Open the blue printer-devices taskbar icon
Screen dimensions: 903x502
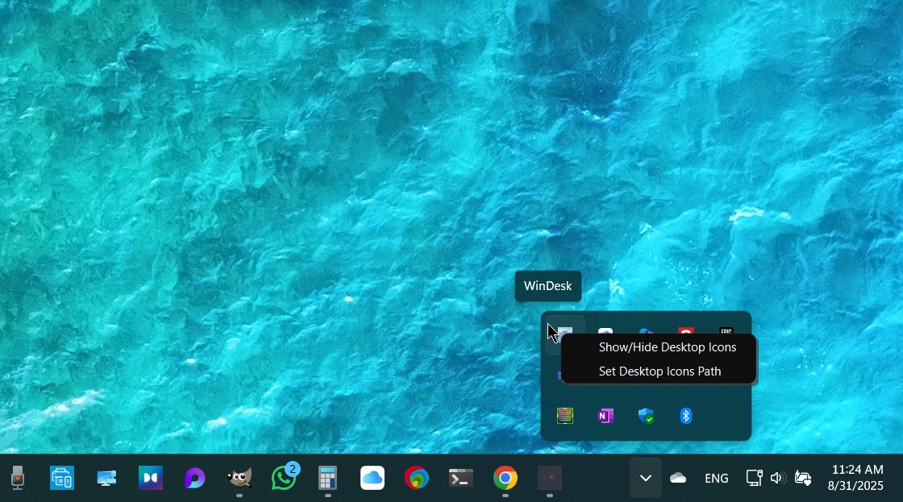pos(61,478)
